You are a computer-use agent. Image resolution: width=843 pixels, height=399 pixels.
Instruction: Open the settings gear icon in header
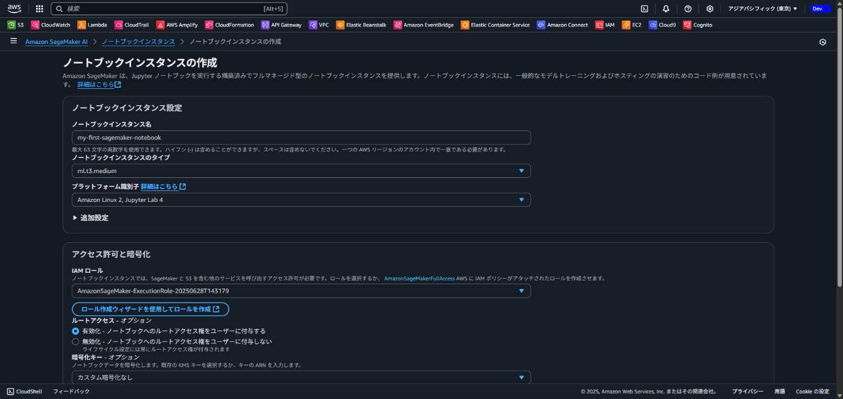(x=710, y=8)
